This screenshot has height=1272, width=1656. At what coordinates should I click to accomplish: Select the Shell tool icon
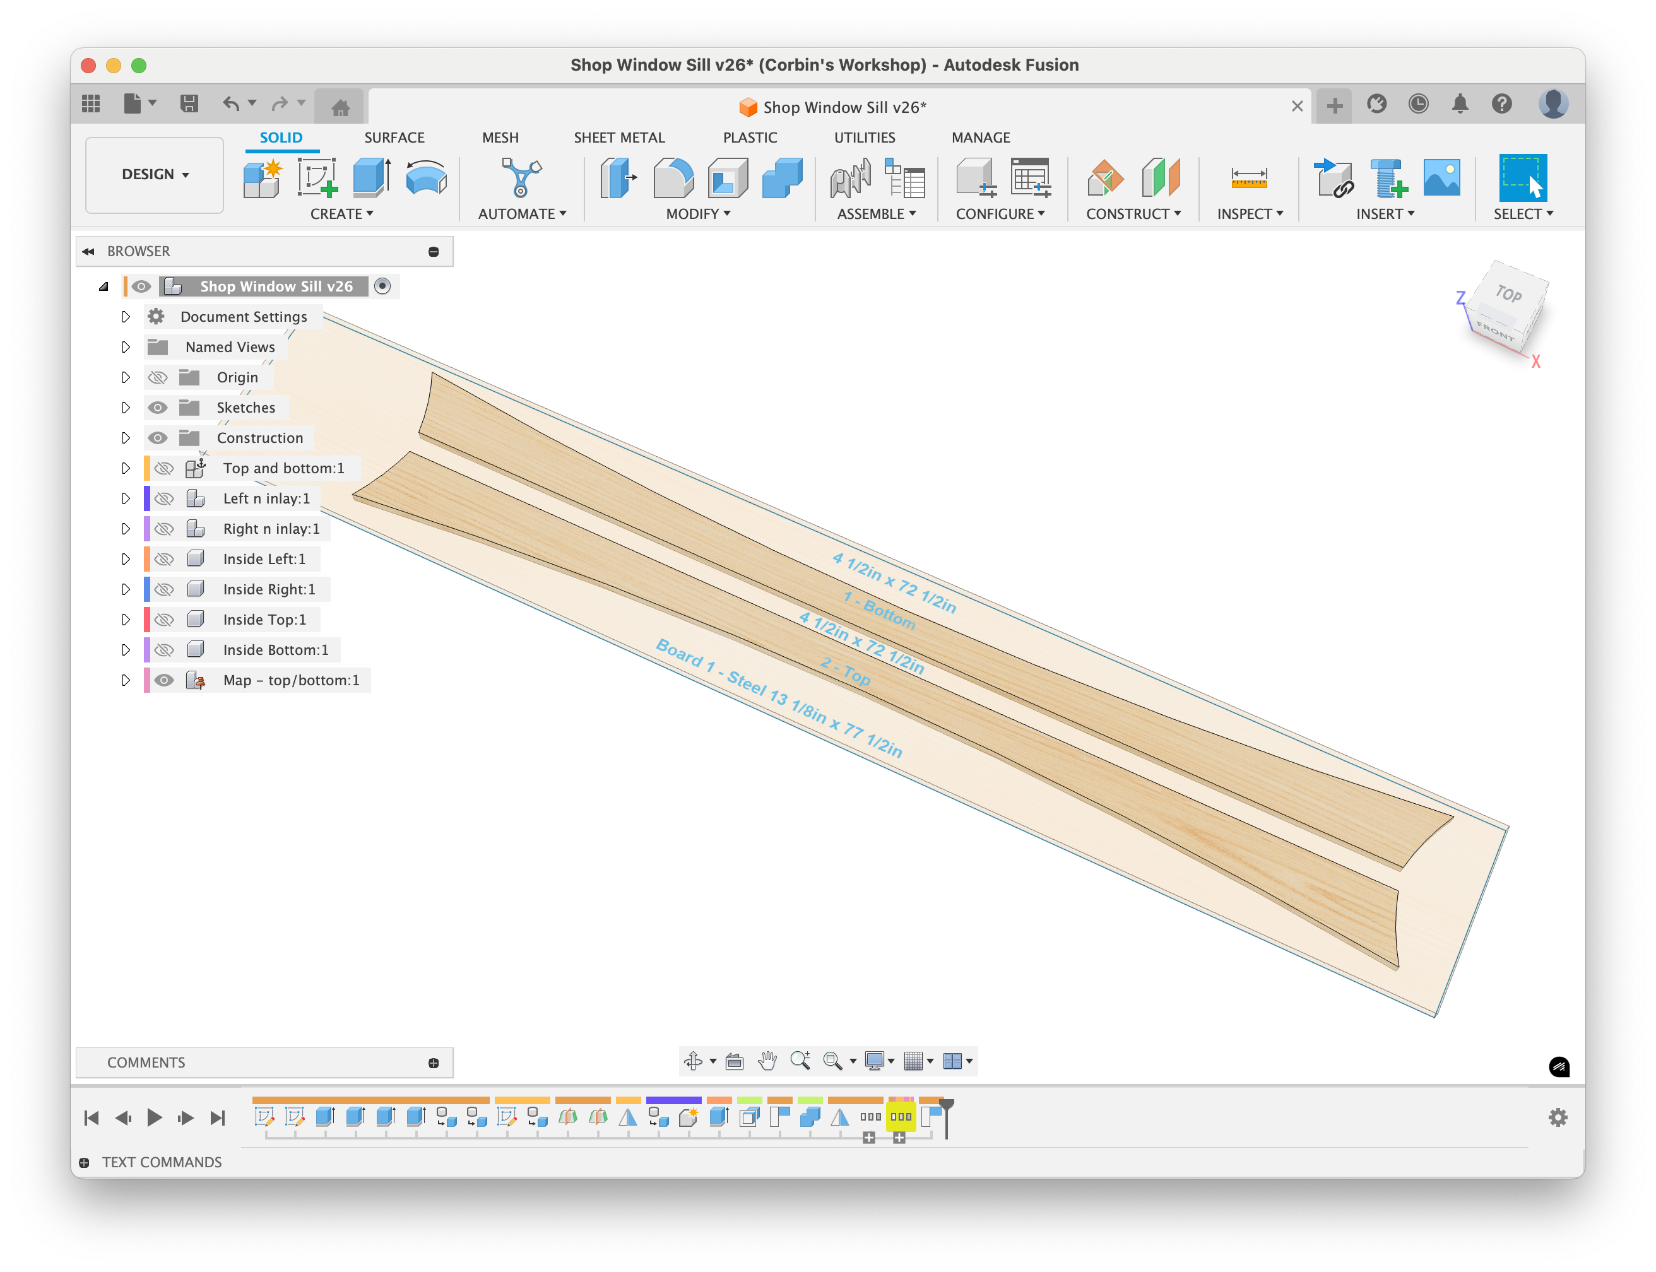click(x=728, y=179)
